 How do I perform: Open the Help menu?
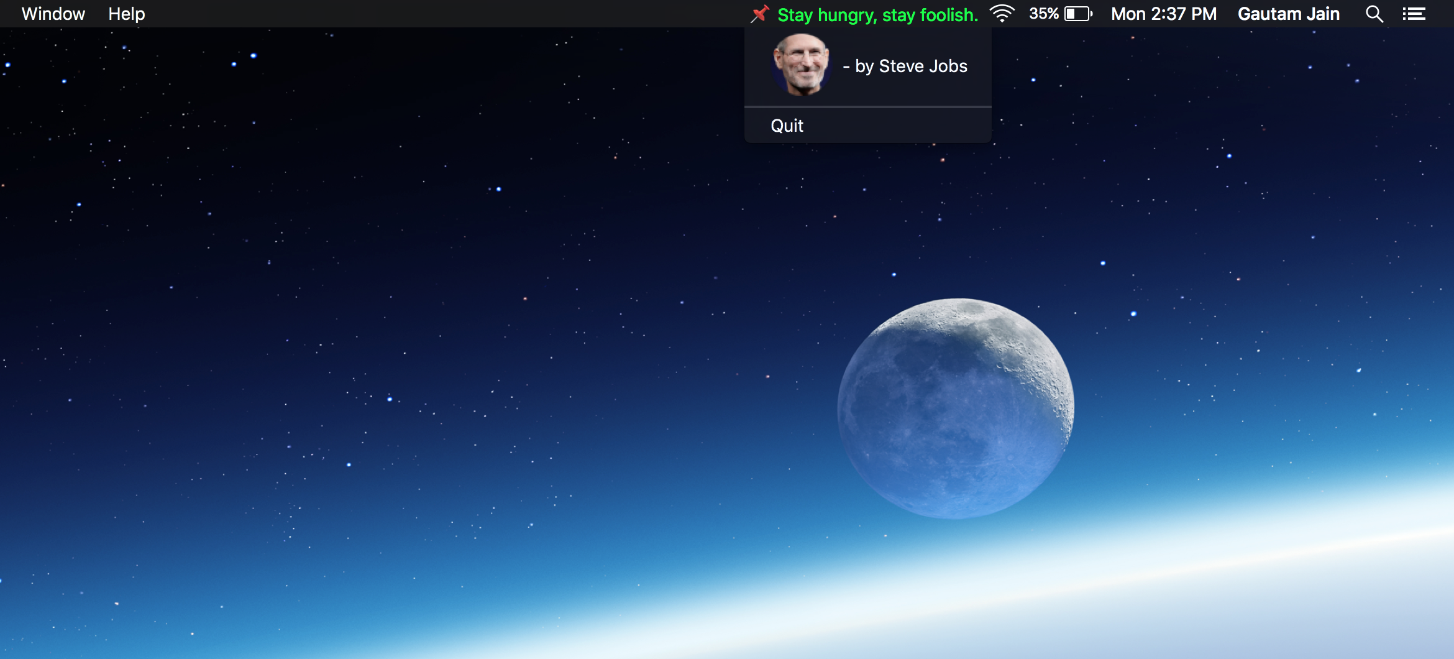(x=127, y=14)
